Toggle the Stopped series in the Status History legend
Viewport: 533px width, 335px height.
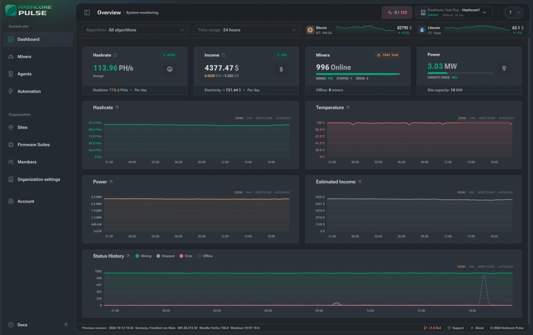(166, 256)
